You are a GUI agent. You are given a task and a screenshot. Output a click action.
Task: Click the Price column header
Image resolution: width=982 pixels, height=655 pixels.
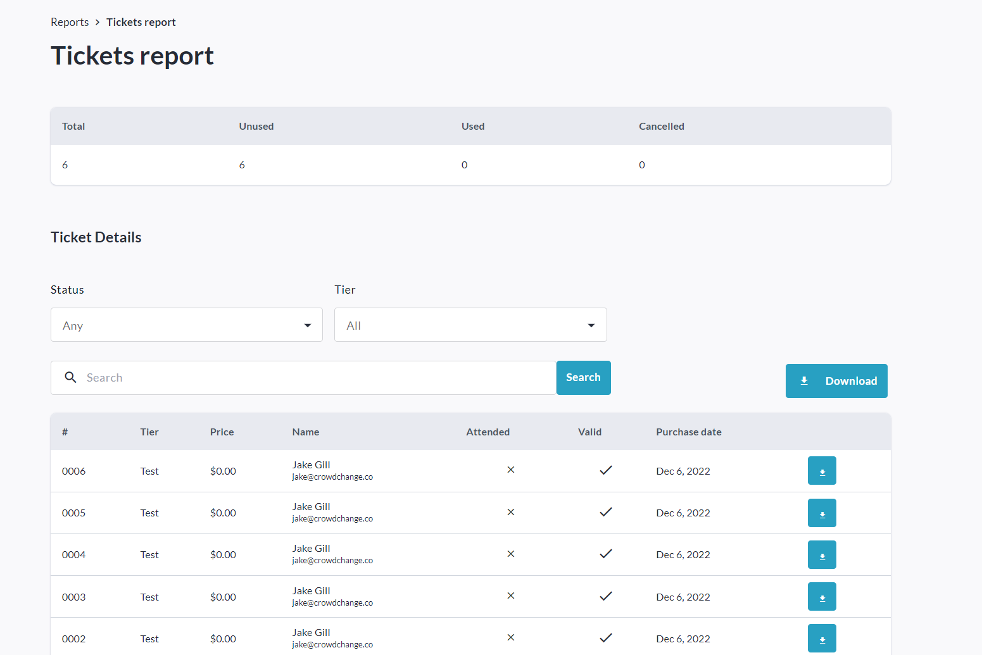[222, 432]
